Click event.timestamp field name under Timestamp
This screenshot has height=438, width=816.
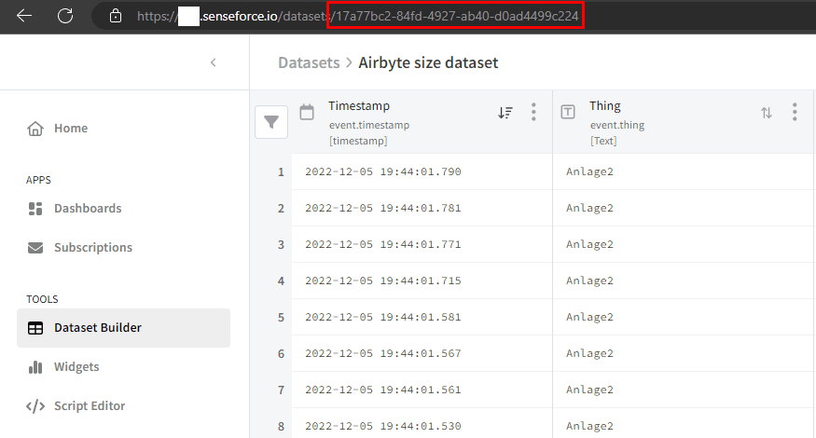click(x=369, y=126)
